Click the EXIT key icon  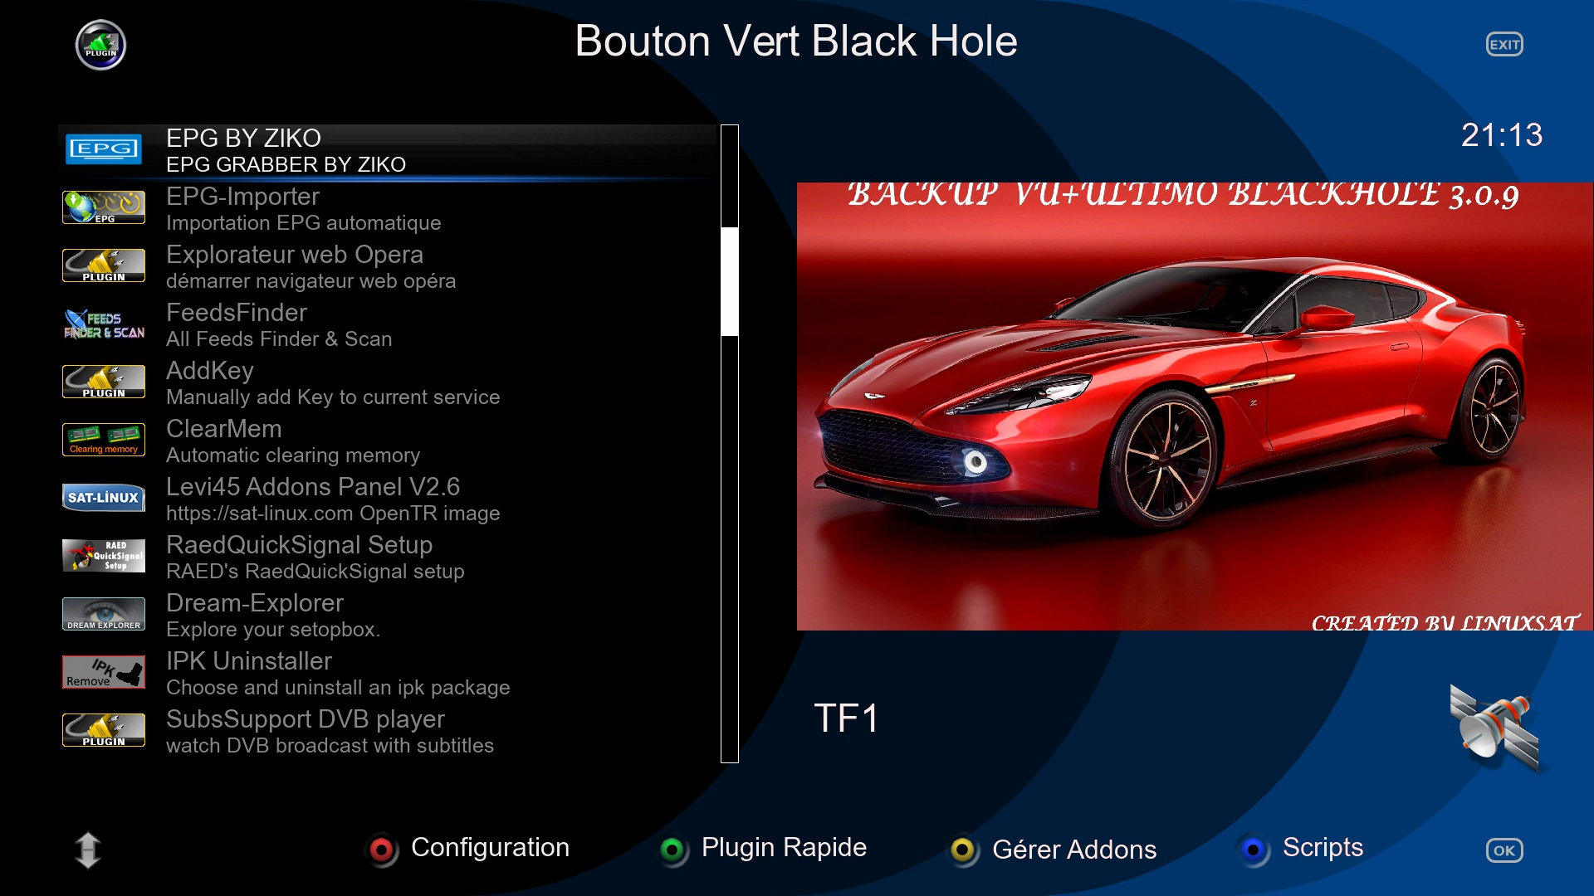1504,45
